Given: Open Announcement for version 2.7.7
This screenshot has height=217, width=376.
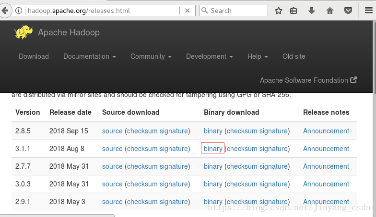Looking at the screenshot, I should point(326,166).
